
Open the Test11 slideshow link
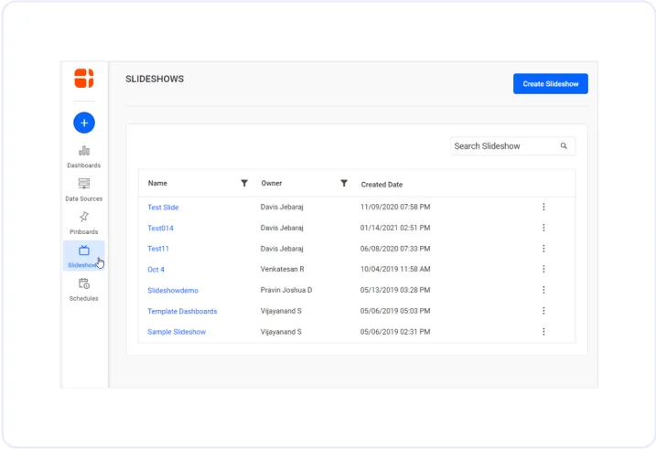[x=158, y=249]
